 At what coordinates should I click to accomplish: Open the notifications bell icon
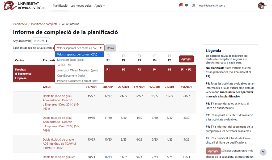pyautogui.click(x=180, y=6)
